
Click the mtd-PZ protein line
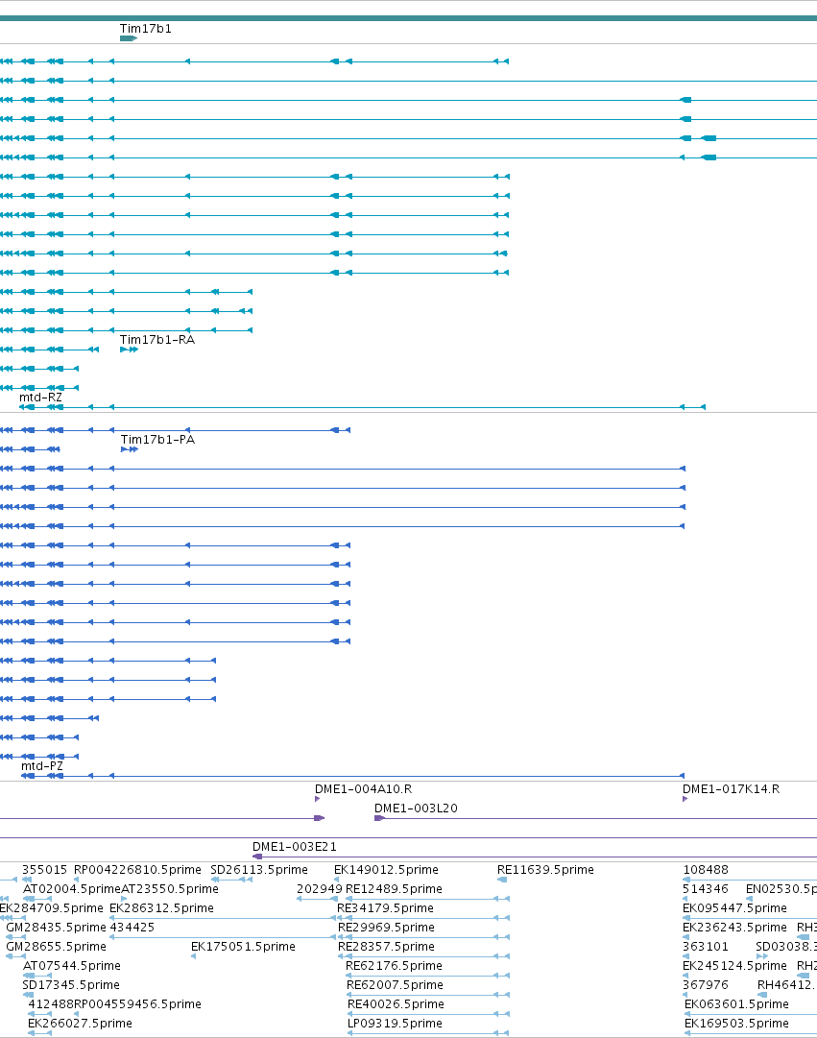[352, 776]
